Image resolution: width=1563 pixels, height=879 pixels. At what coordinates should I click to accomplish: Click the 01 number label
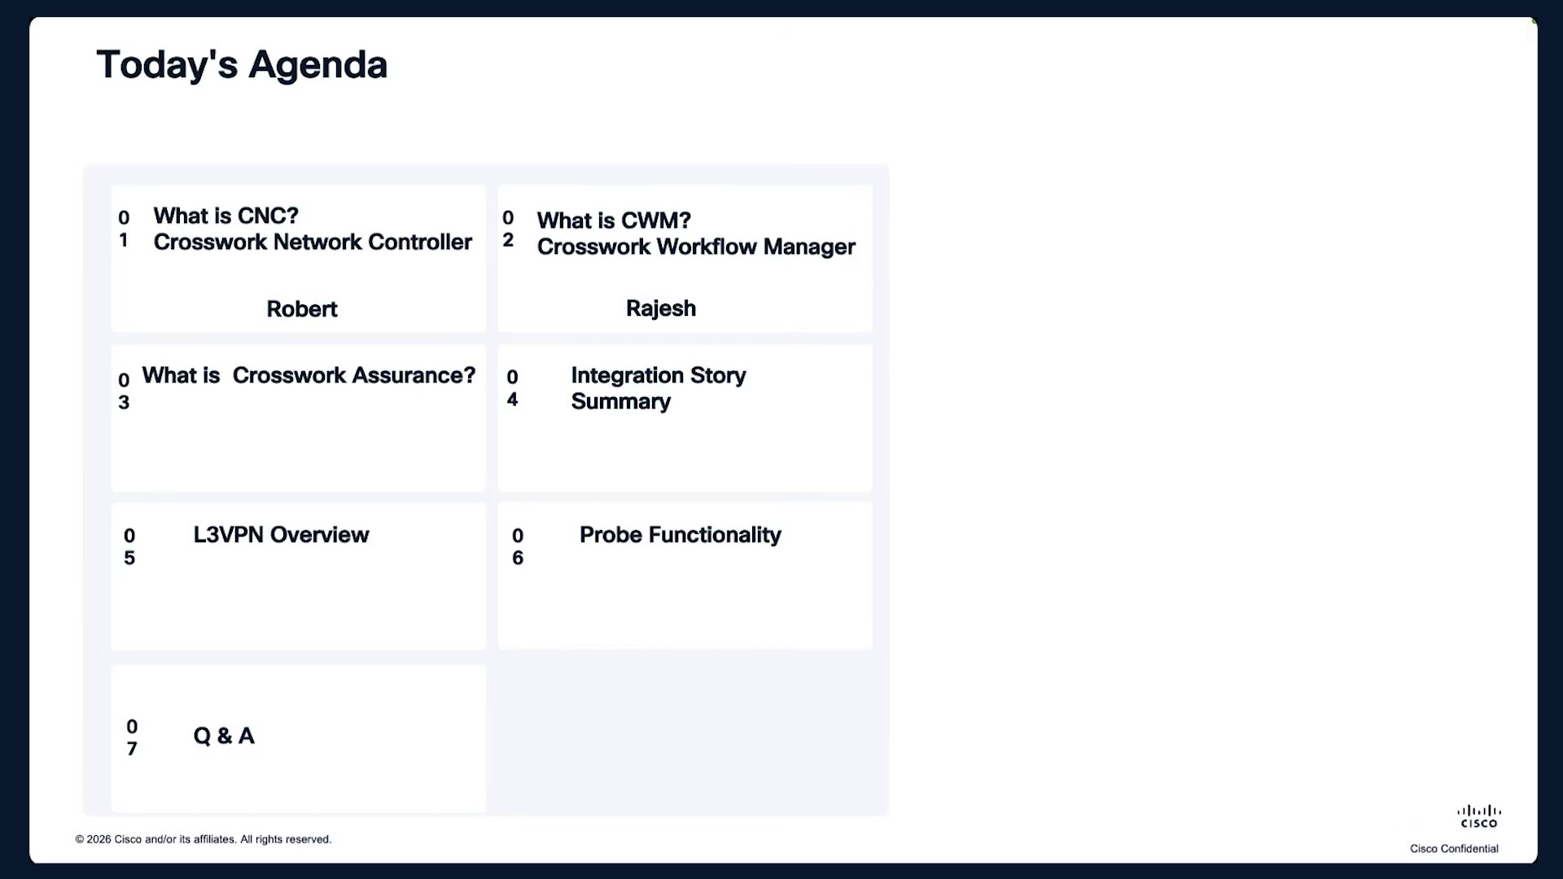coord(124,229)
